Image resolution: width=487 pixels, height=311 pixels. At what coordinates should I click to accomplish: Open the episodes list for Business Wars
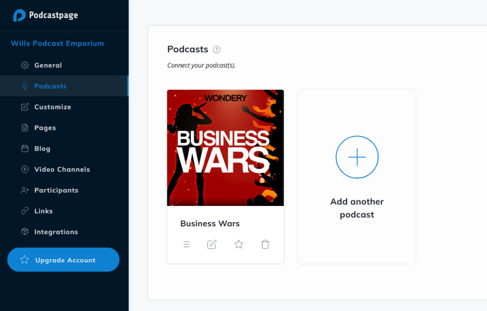point(185,244)
